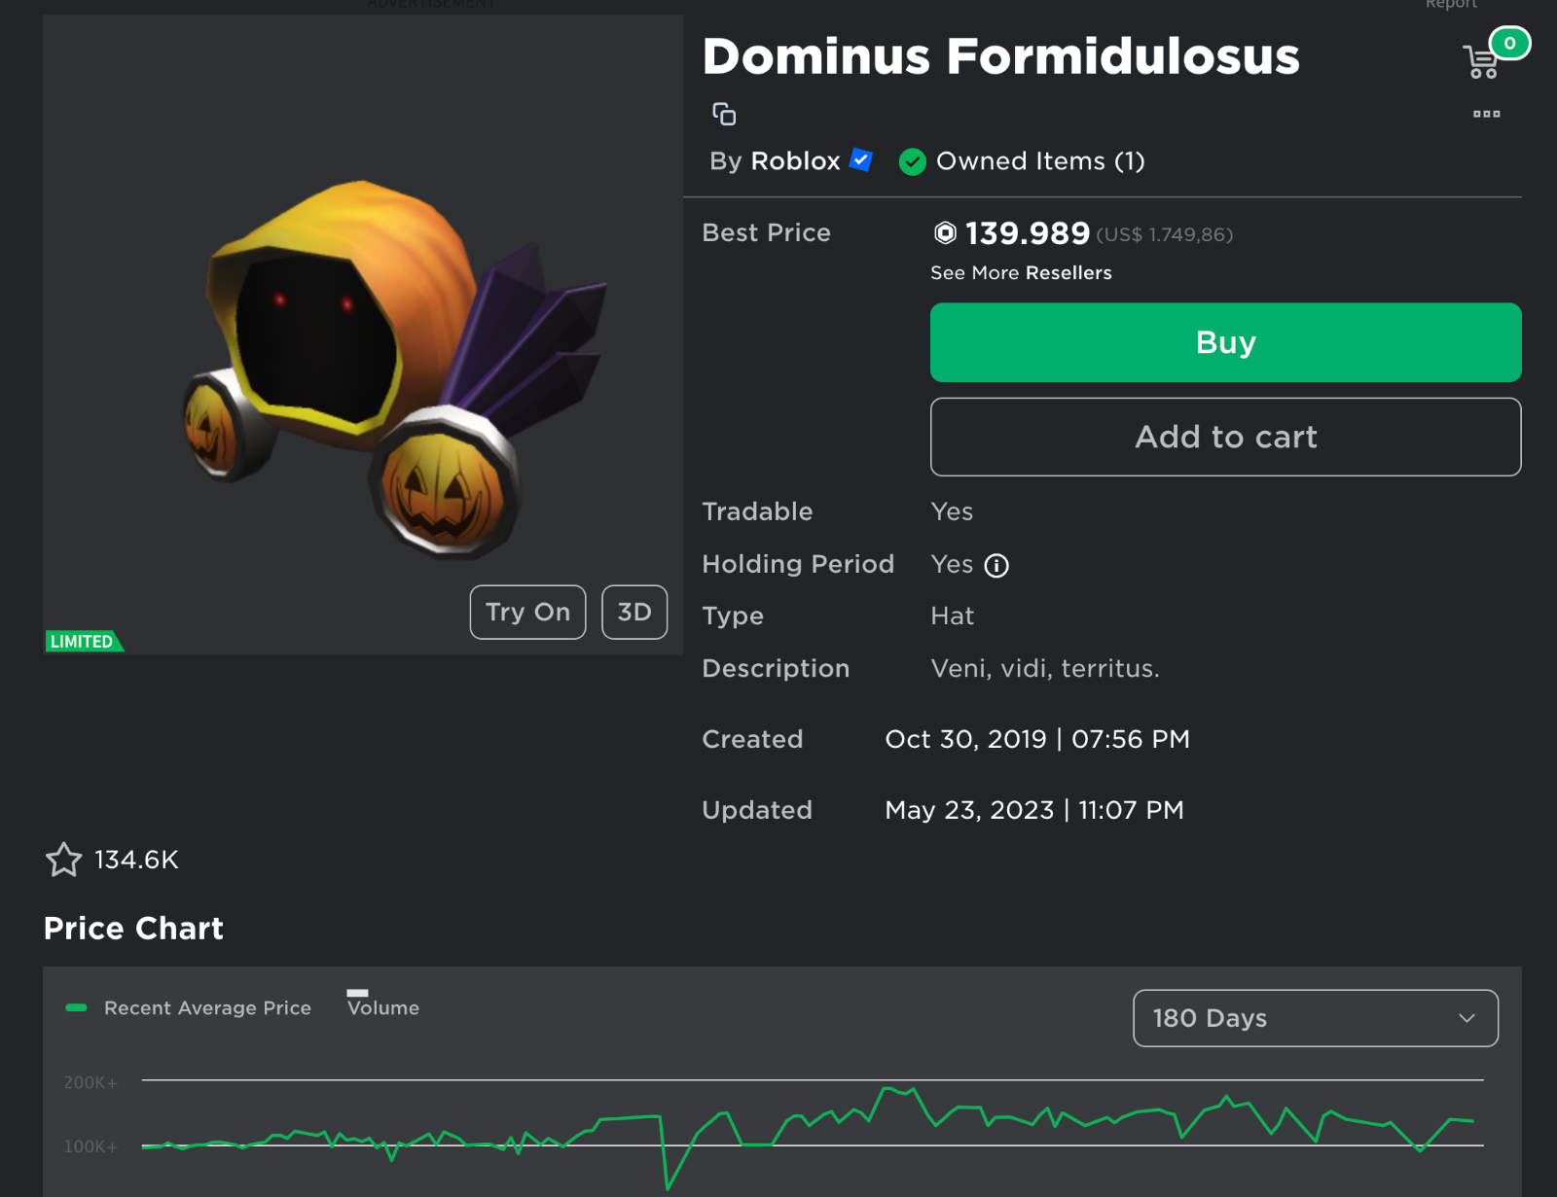
Task: Click the verified badge next to Roblox
Action: [859, 160]
